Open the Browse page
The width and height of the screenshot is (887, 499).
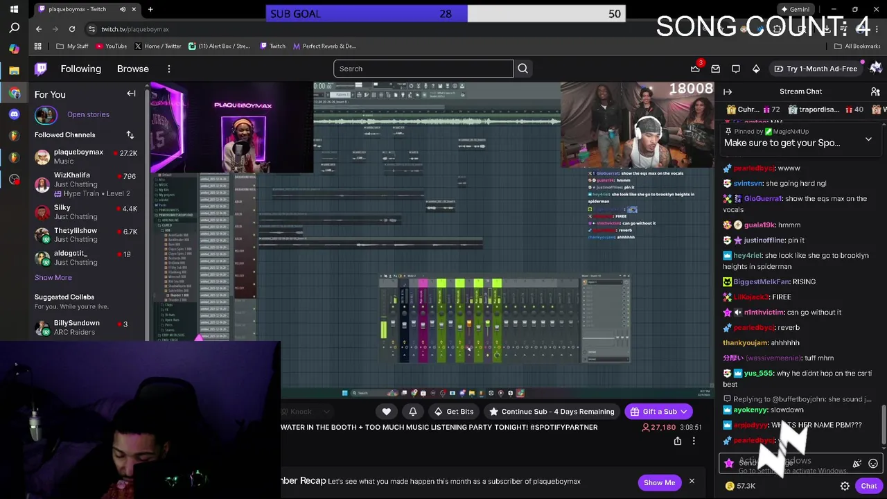(x=133, y=69)
